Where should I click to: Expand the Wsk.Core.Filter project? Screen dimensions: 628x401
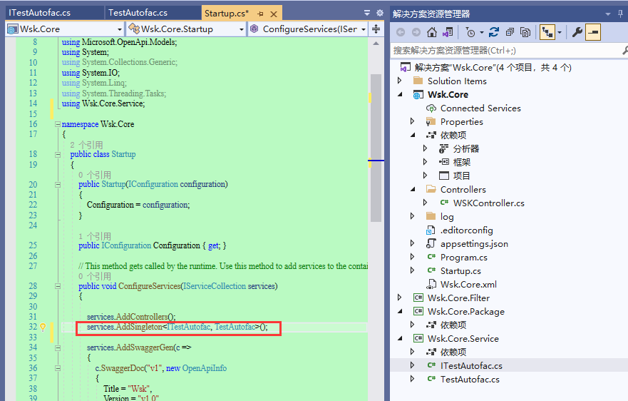coord(399,298)
